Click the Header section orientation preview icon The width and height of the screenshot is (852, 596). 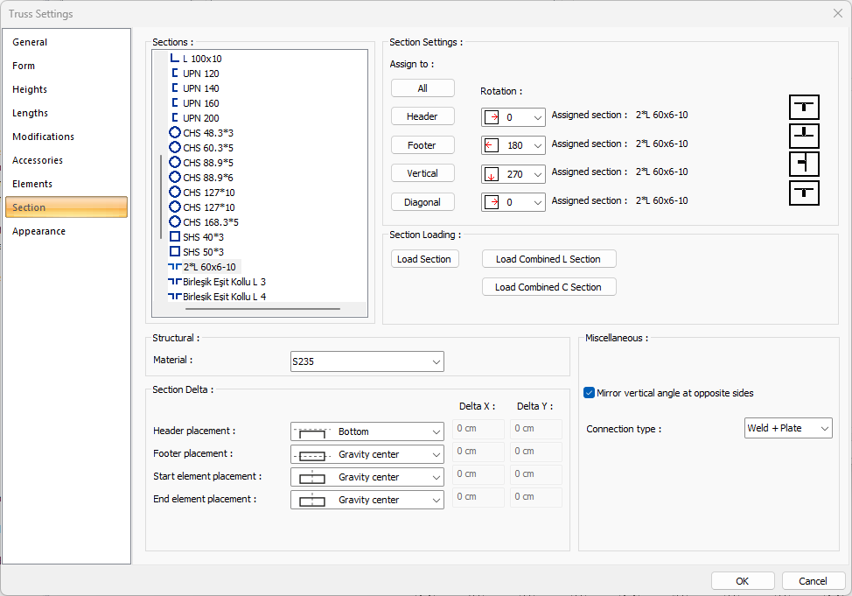pos(804,108)
